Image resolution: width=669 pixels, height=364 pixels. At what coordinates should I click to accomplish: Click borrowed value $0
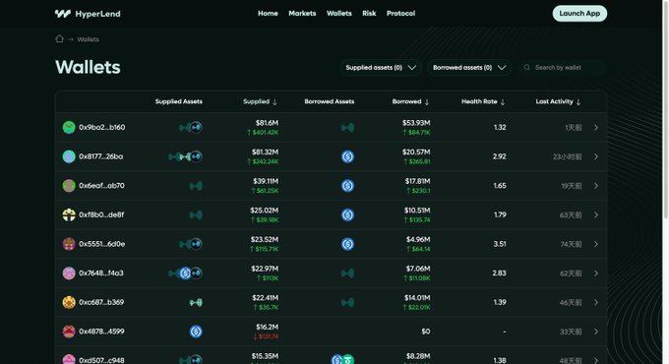point(425,332)
